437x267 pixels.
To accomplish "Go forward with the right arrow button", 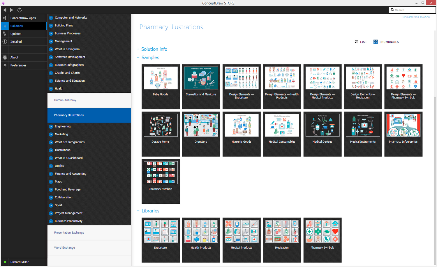I will (12, 10).
